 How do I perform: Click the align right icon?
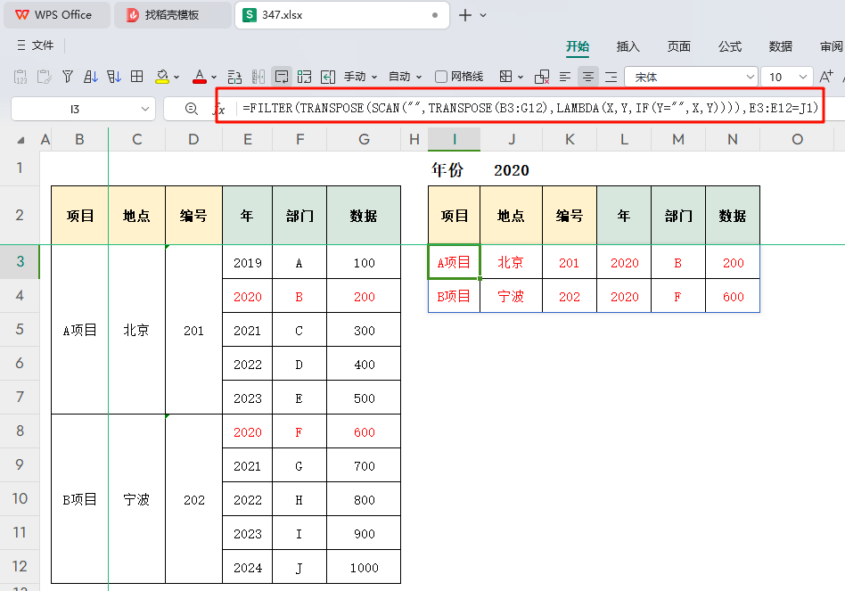[x=611, y=77]
